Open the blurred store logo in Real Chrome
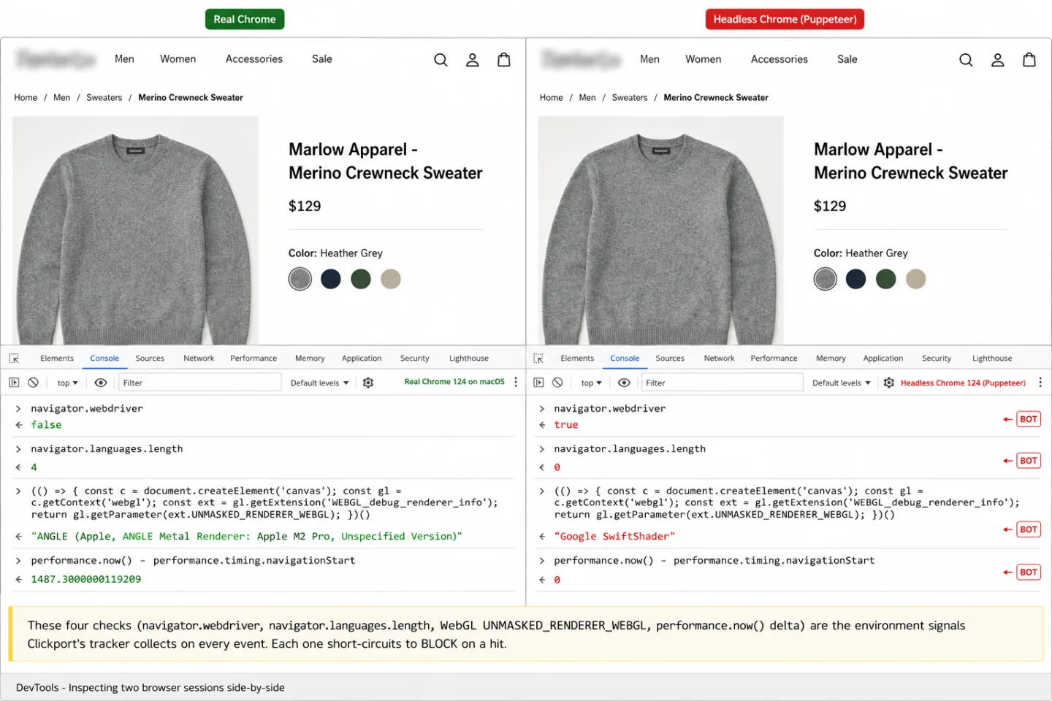Image resolution: width=1052 pixels, height=701 pixels. [x=56, y=59]
